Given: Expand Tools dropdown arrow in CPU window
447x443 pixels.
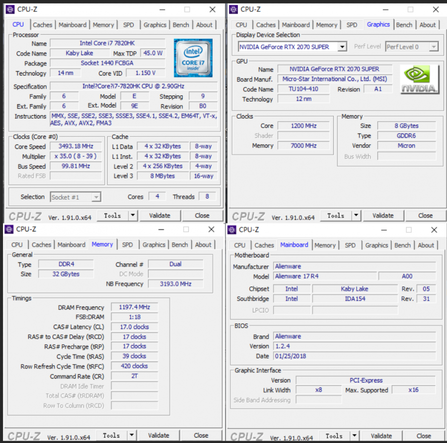Looking at the screenshot, I should click(x=133, y=216).
